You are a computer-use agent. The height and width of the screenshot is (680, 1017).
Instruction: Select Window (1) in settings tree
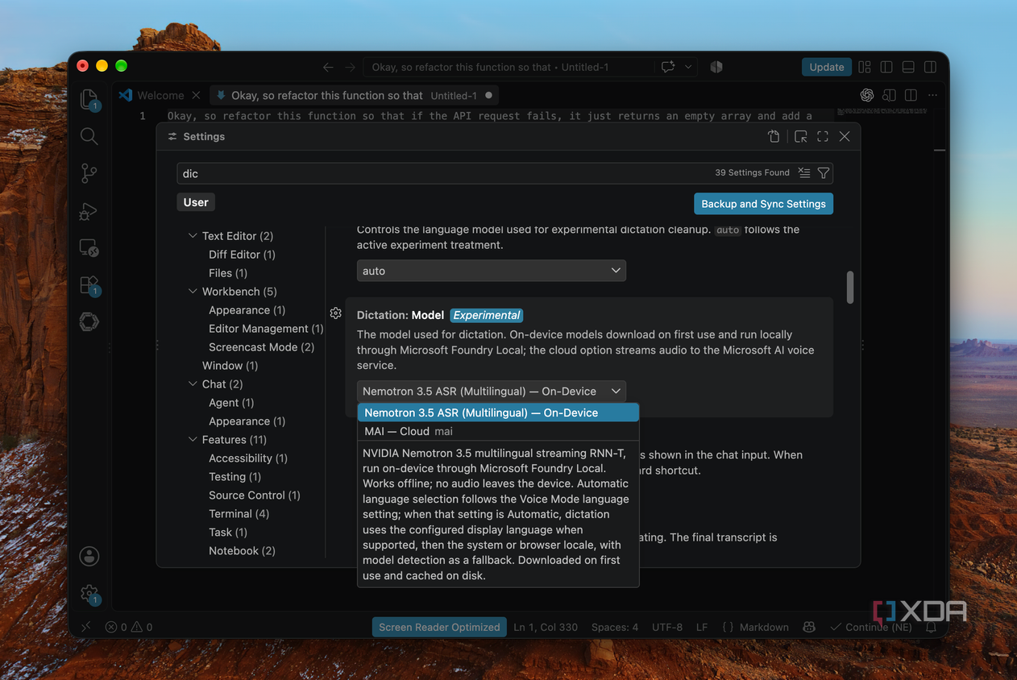[x=230, y=366]
